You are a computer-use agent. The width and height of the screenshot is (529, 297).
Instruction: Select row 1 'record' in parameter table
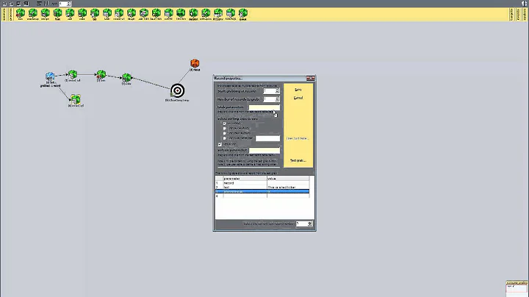[262, 182]
